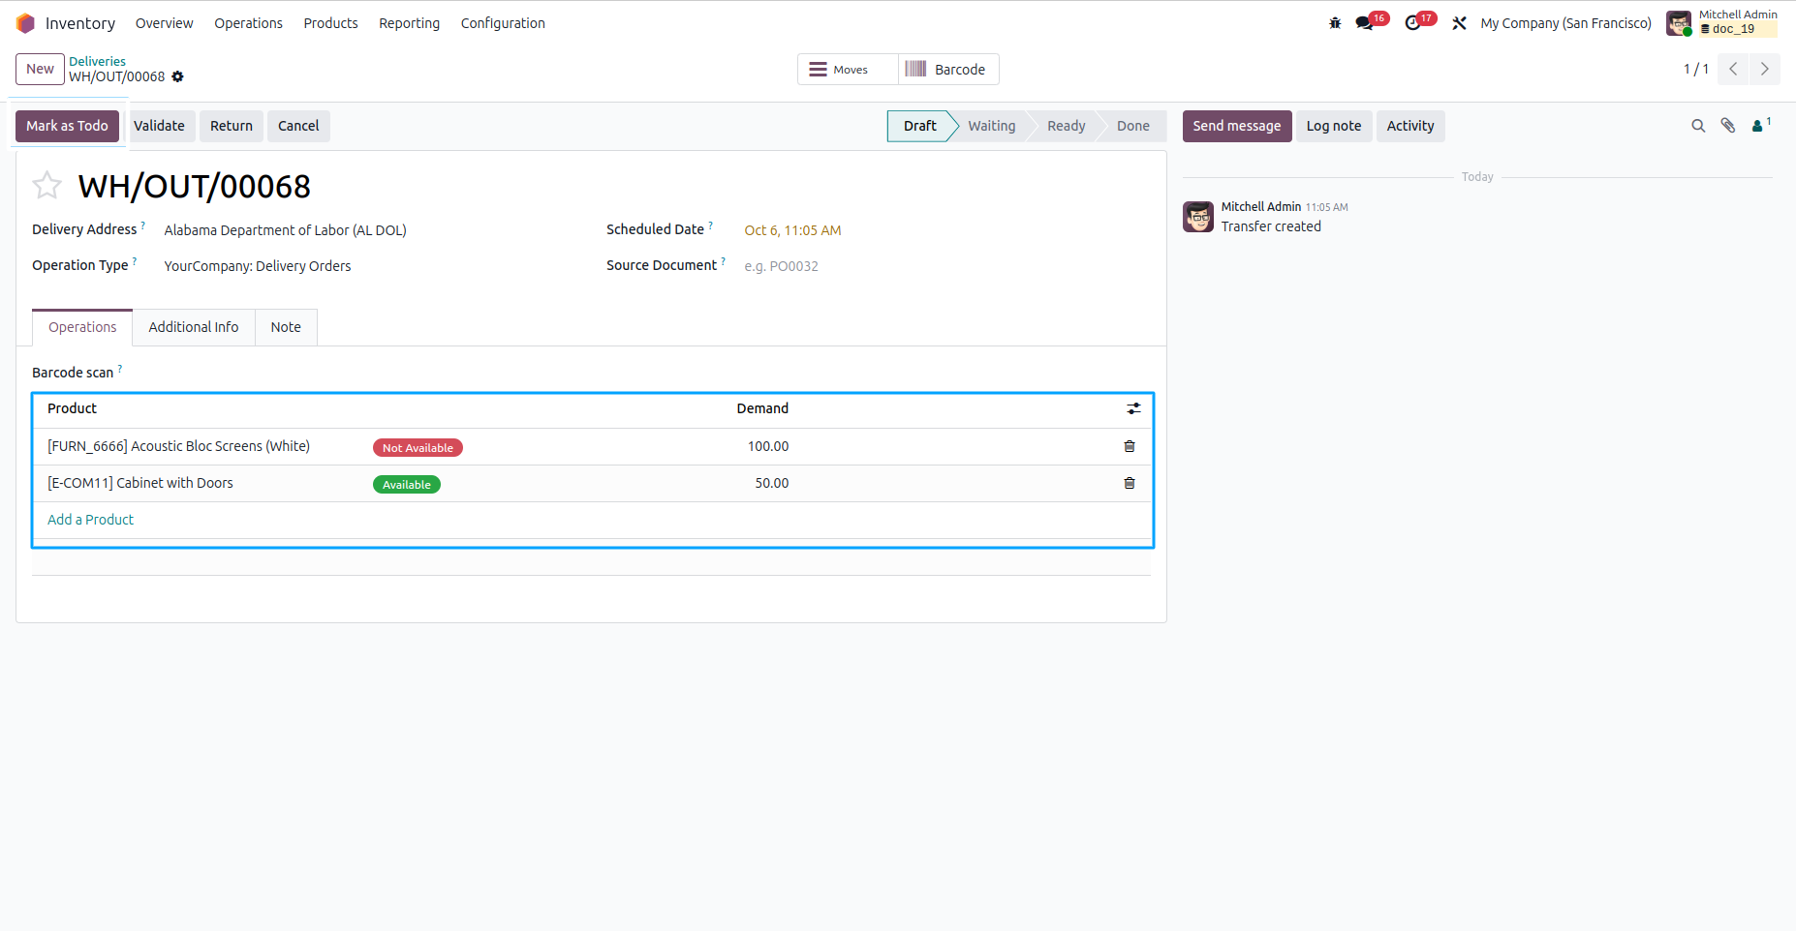Click the New button
Screen dimensions: 1796x931
[40, 69]
